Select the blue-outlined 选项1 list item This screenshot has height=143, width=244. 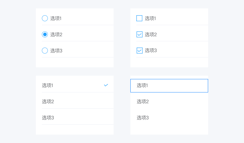169,86
